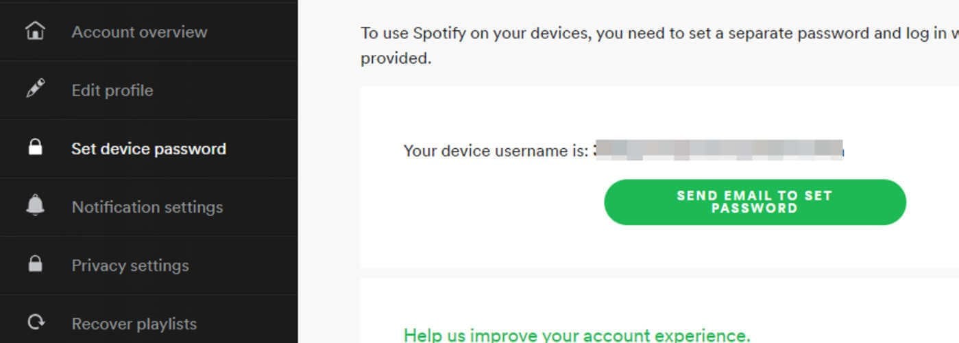This screenshot has width=959, height=343.
Task: Select the Set device password label
Action: (149, 149)
